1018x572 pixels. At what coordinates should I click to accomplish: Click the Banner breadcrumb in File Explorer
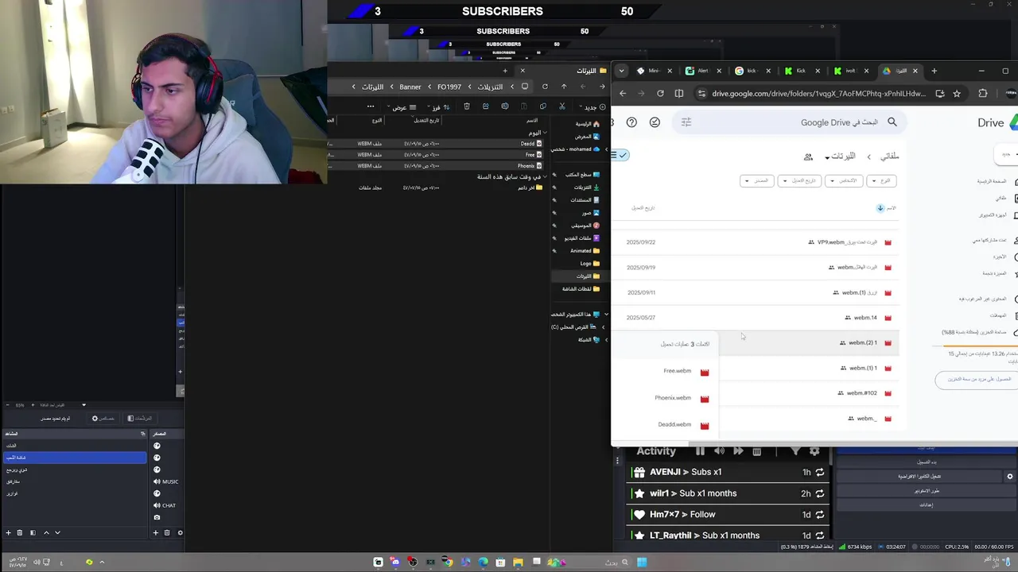click(x=410, y=87)
